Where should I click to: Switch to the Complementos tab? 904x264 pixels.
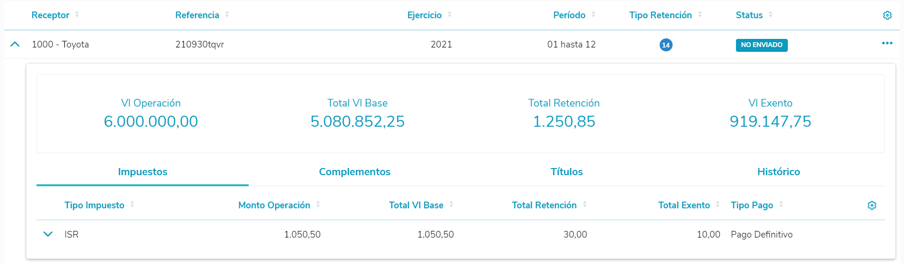[354, 172]
